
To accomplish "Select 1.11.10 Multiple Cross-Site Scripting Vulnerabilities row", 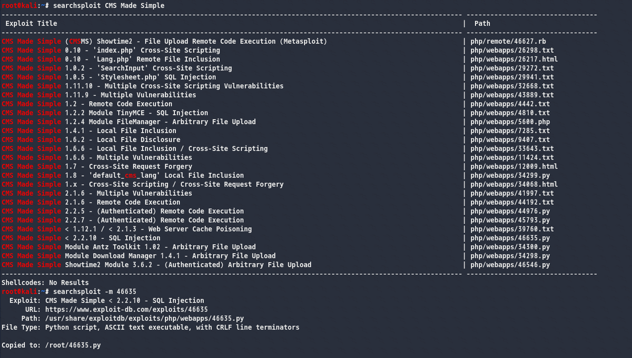I will 143,86.
